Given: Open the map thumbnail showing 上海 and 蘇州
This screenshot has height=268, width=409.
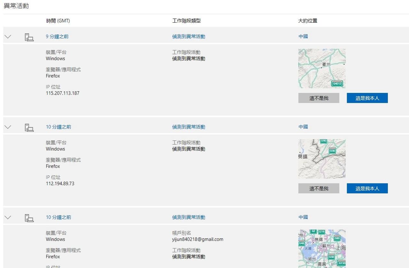Looking at the screenshot, I should coord(322,249).
